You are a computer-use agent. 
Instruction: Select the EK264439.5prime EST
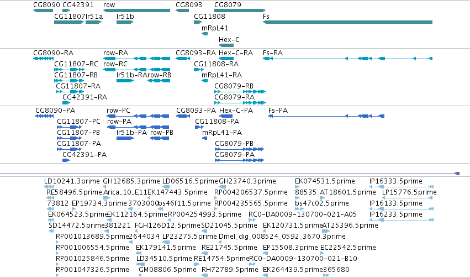tap(265, 276)
